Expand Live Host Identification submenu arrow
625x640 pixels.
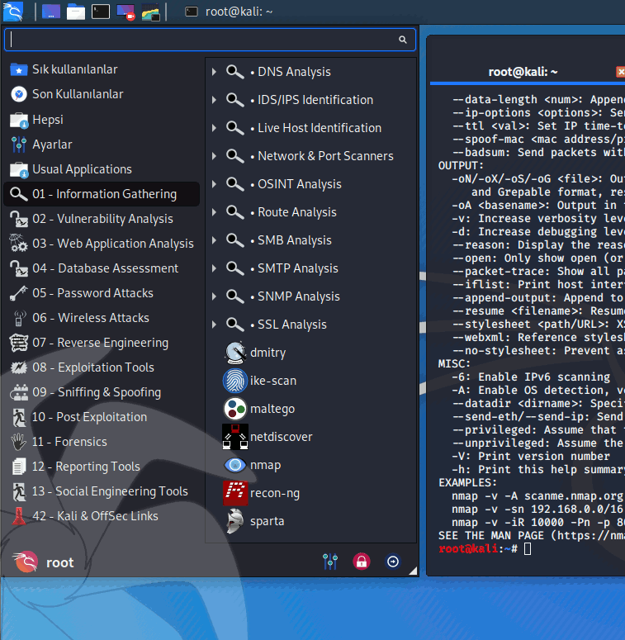pyautogui.click(x=214, y=128)
